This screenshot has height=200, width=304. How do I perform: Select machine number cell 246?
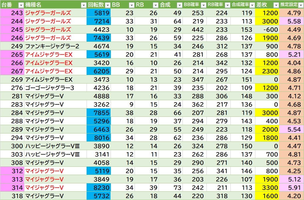coord(12,38)
